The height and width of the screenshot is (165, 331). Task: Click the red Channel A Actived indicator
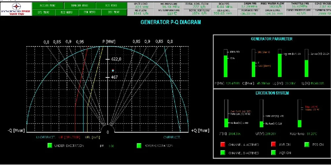click(x=222, y=145)
